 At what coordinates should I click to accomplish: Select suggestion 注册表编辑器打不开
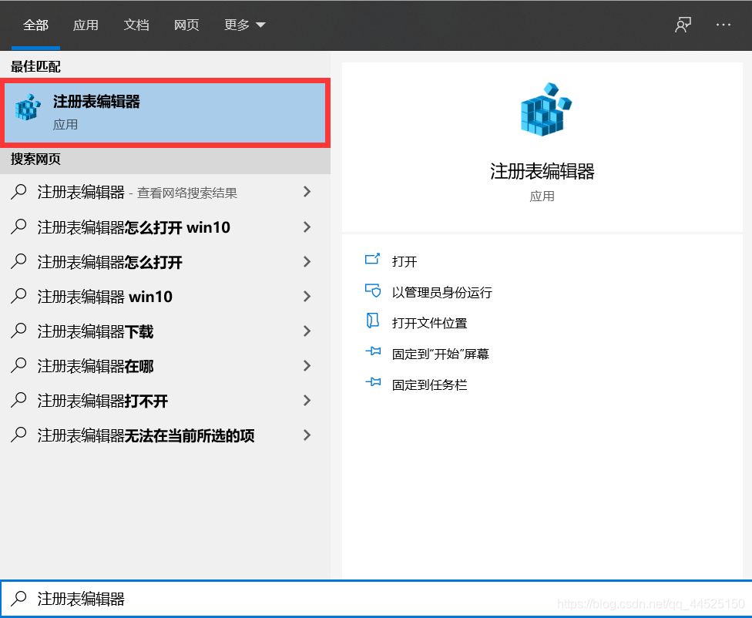(x=165, y=401)
